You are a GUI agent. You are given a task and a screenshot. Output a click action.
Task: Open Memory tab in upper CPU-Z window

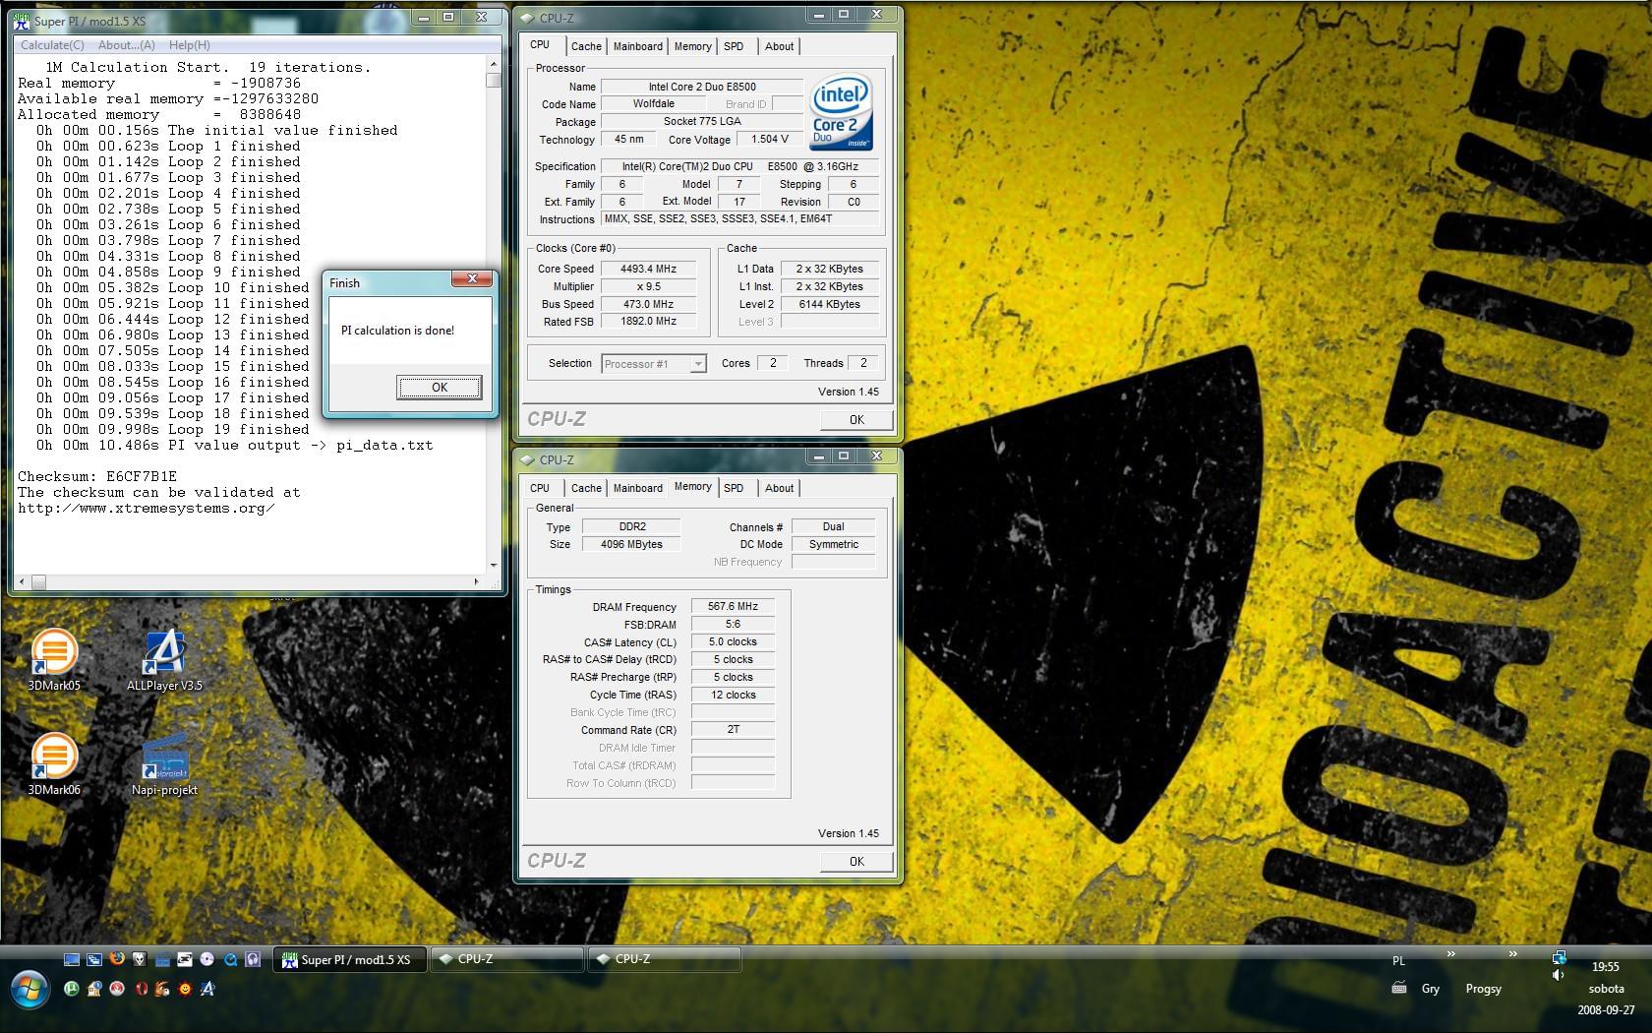click(692, 46)
